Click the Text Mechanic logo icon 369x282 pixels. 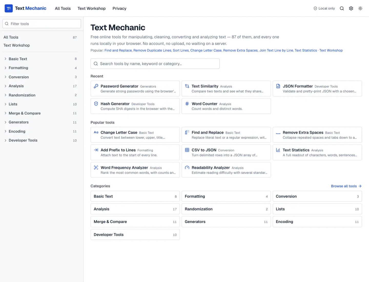[9, 8]
